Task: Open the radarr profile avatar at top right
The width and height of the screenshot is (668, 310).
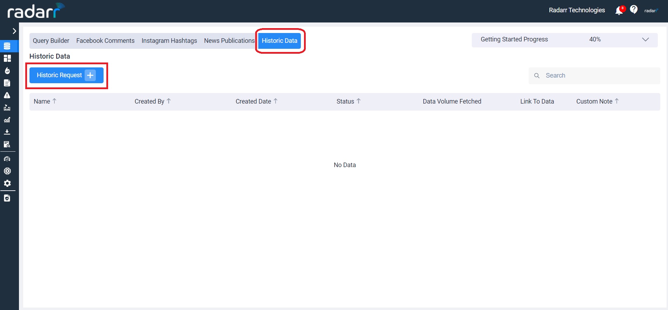Action: click(x=651, y=11)
